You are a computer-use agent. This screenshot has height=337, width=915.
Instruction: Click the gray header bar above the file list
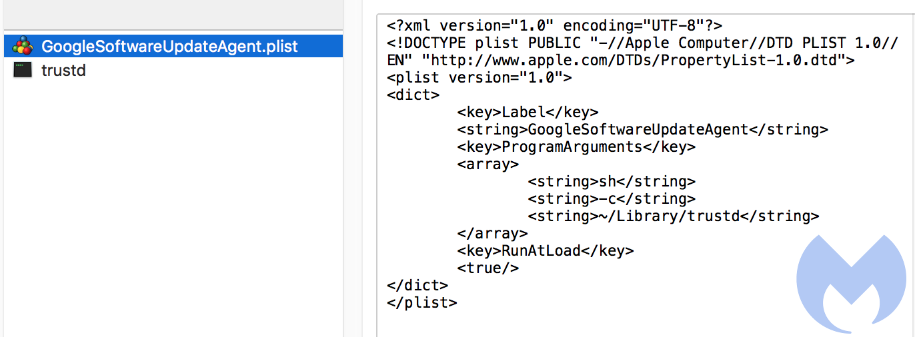pyautogui.click(x=173, y=15)
